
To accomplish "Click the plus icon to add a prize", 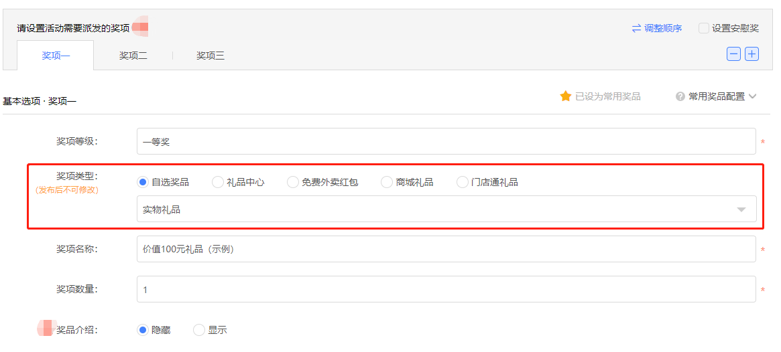I will [x=752, y=54].
